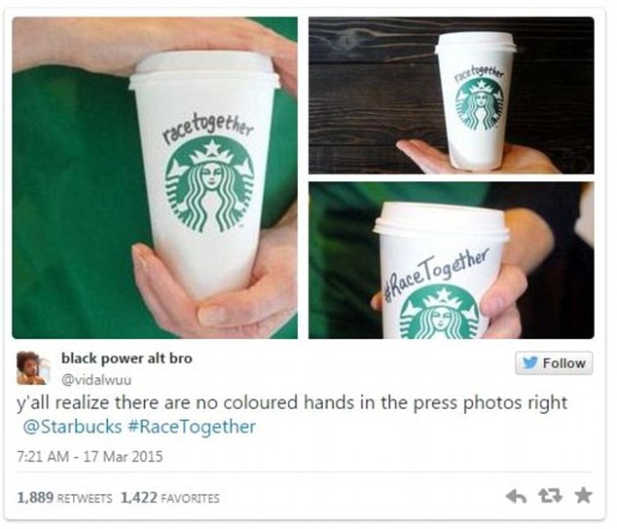Open the black power alt bro profile name
The height and width of the screenshot is (529, 617).
(x=127, y=359)
